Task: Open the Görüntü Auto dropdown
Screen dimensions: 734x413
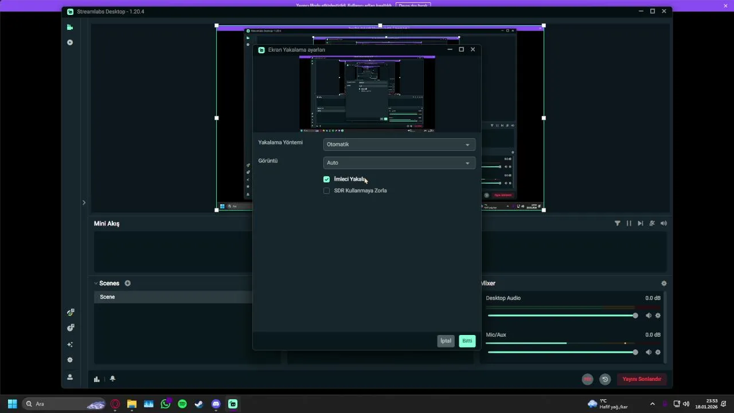Action: click(399, 163)
